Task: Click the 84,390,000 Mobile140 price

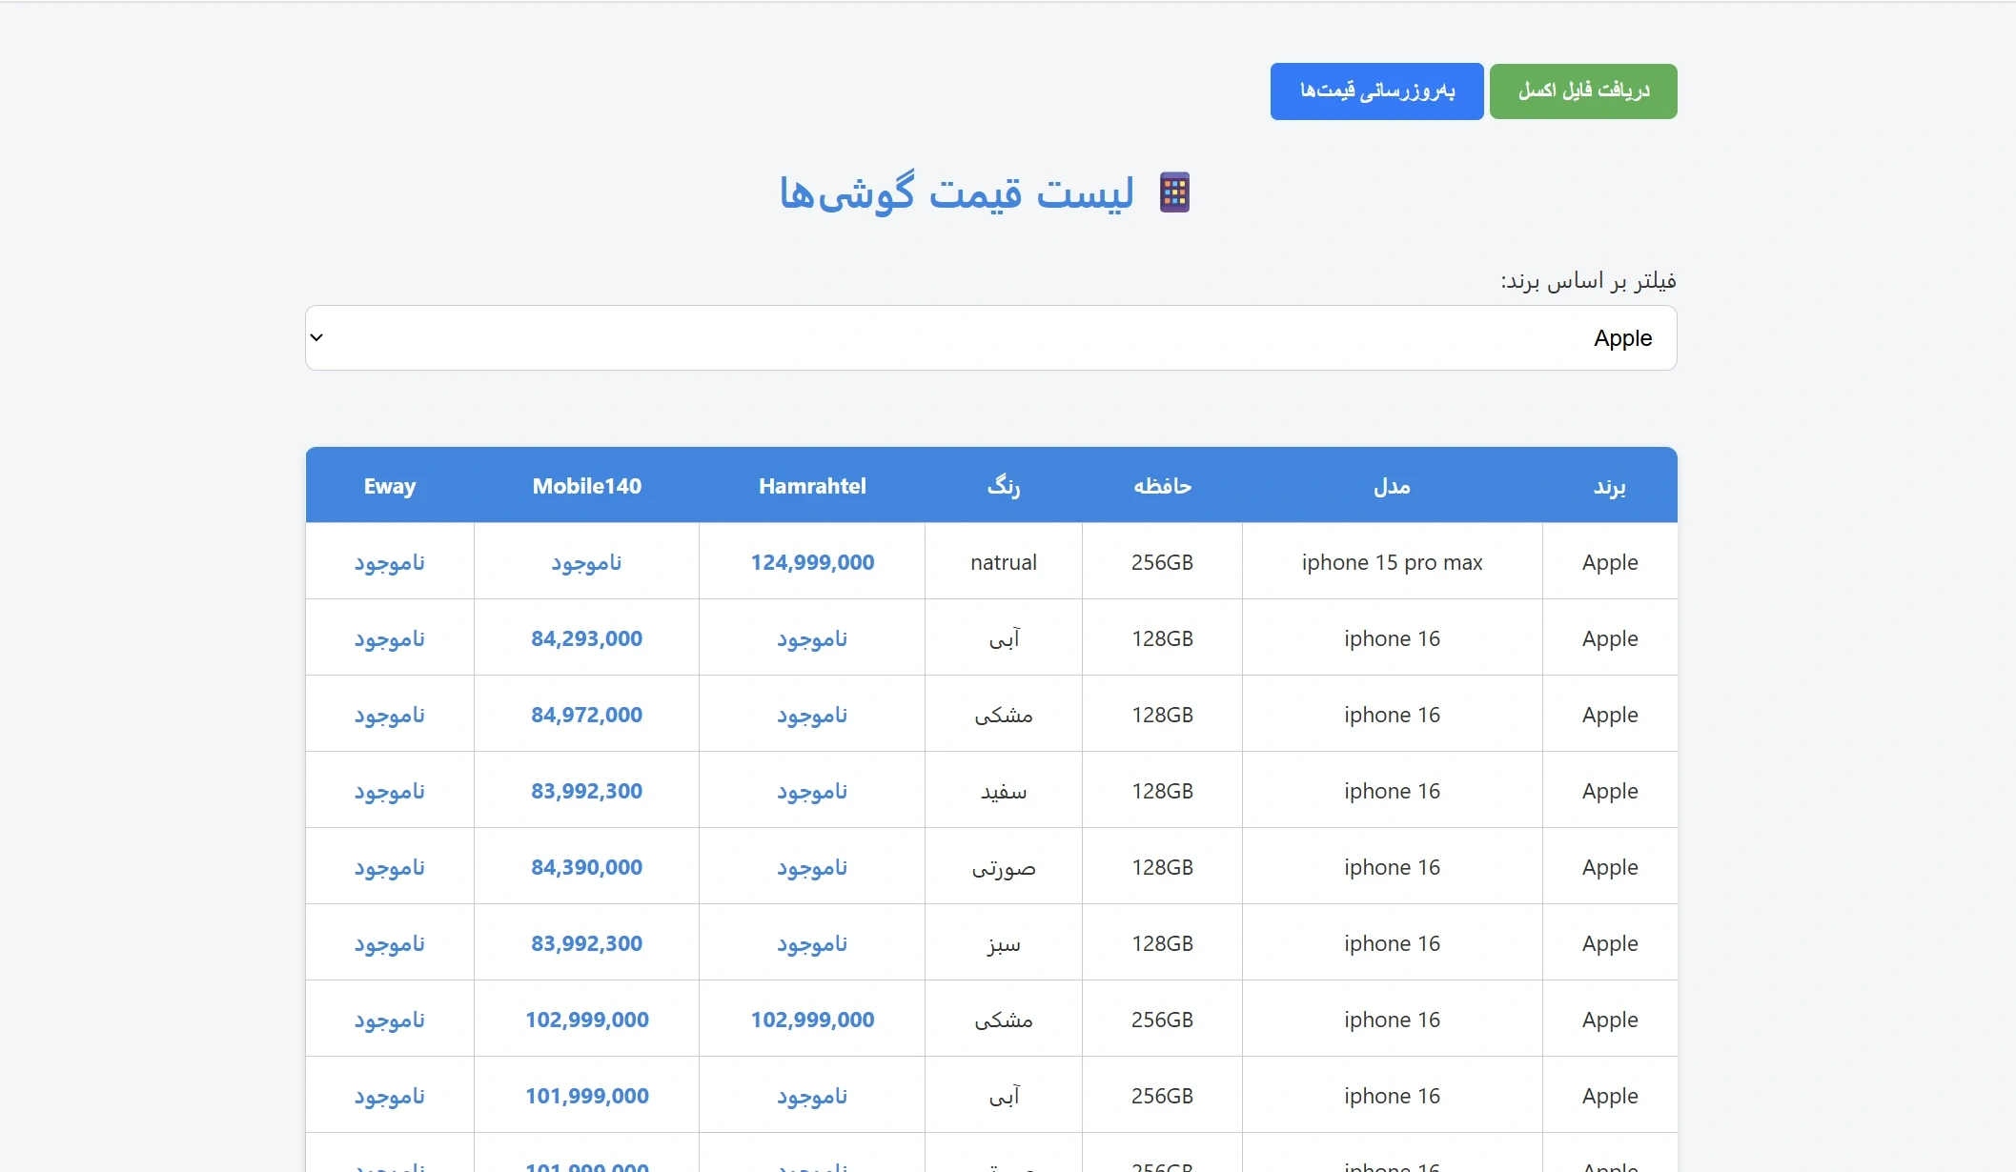Action: (587, 867)
